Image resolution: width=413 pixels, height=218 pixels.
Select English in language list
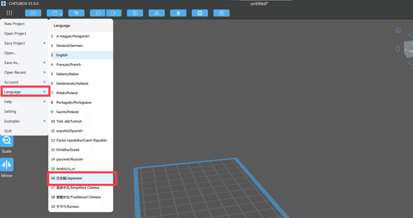tap(81, 55)
